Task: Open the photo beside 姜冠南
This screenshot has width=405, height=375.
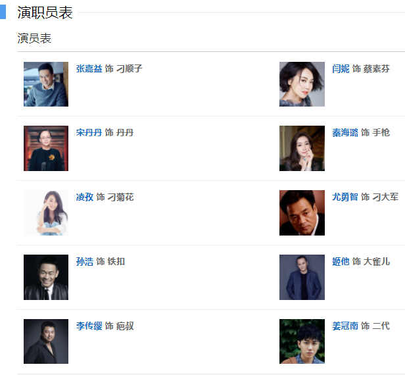Action: point(302,341)
